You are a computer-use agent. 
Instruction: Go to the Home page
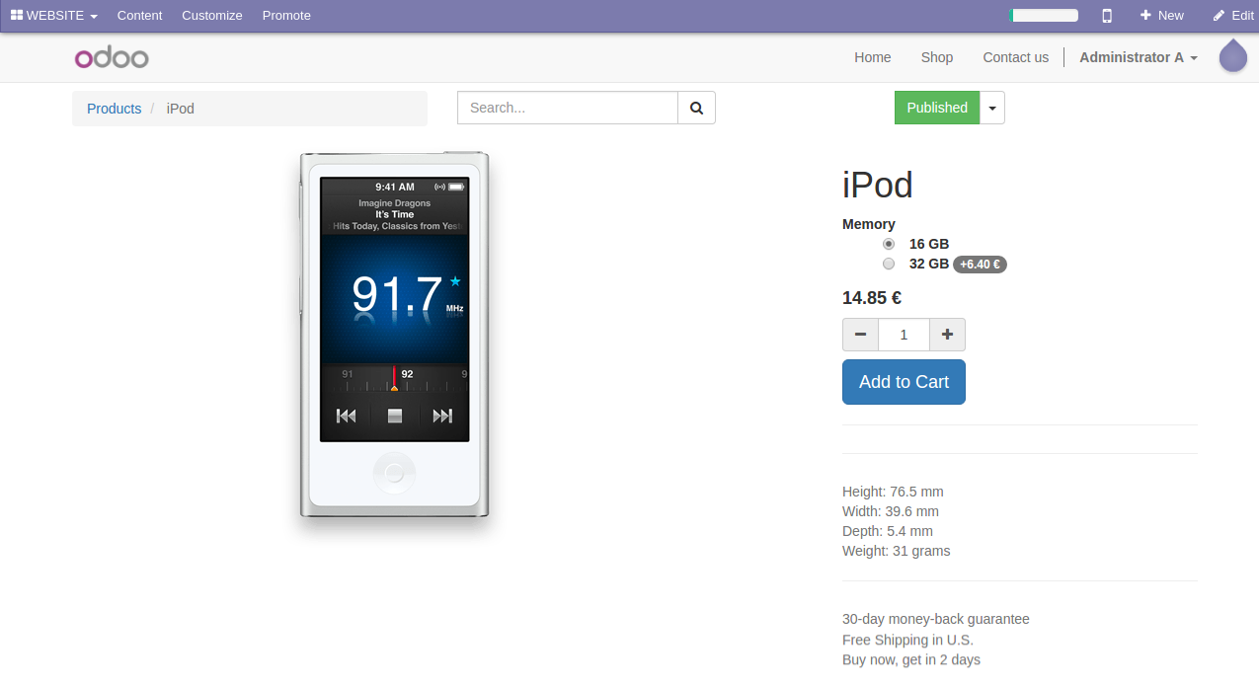pos(873,57)
